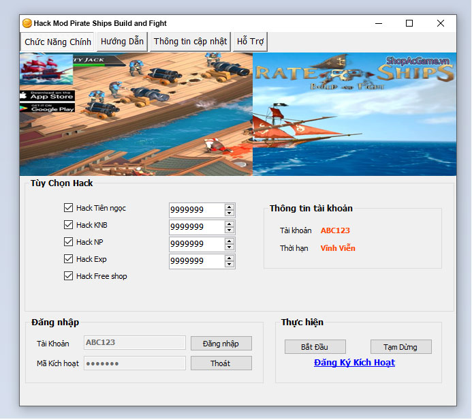Close the Hack Mod Pirate Ships window
Image resolution: width=472 pixels, height=420 pixels.
tap(441, 23)
